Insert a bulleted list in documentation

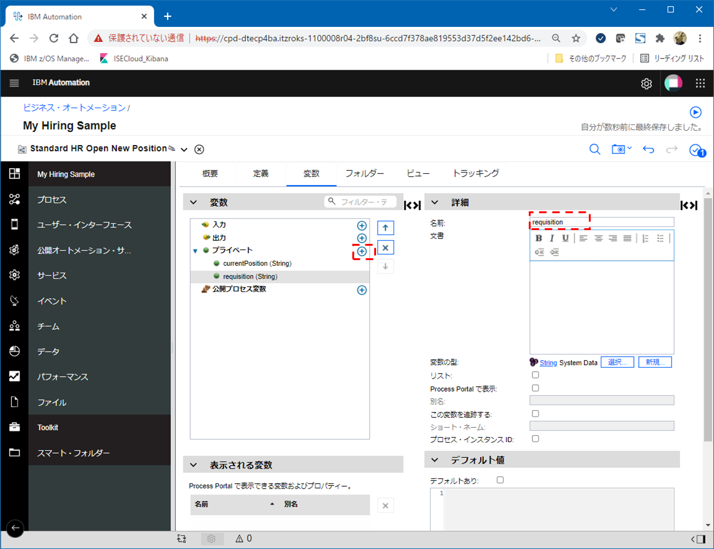[x=660, y=238]
